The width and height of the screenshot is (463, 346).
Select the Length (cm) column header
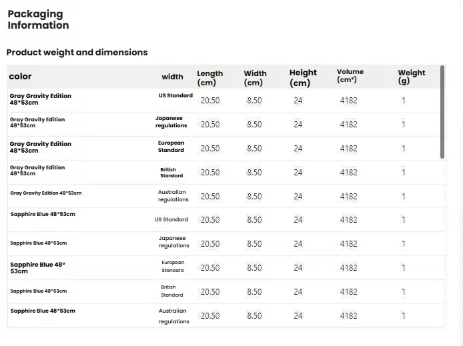209,78
